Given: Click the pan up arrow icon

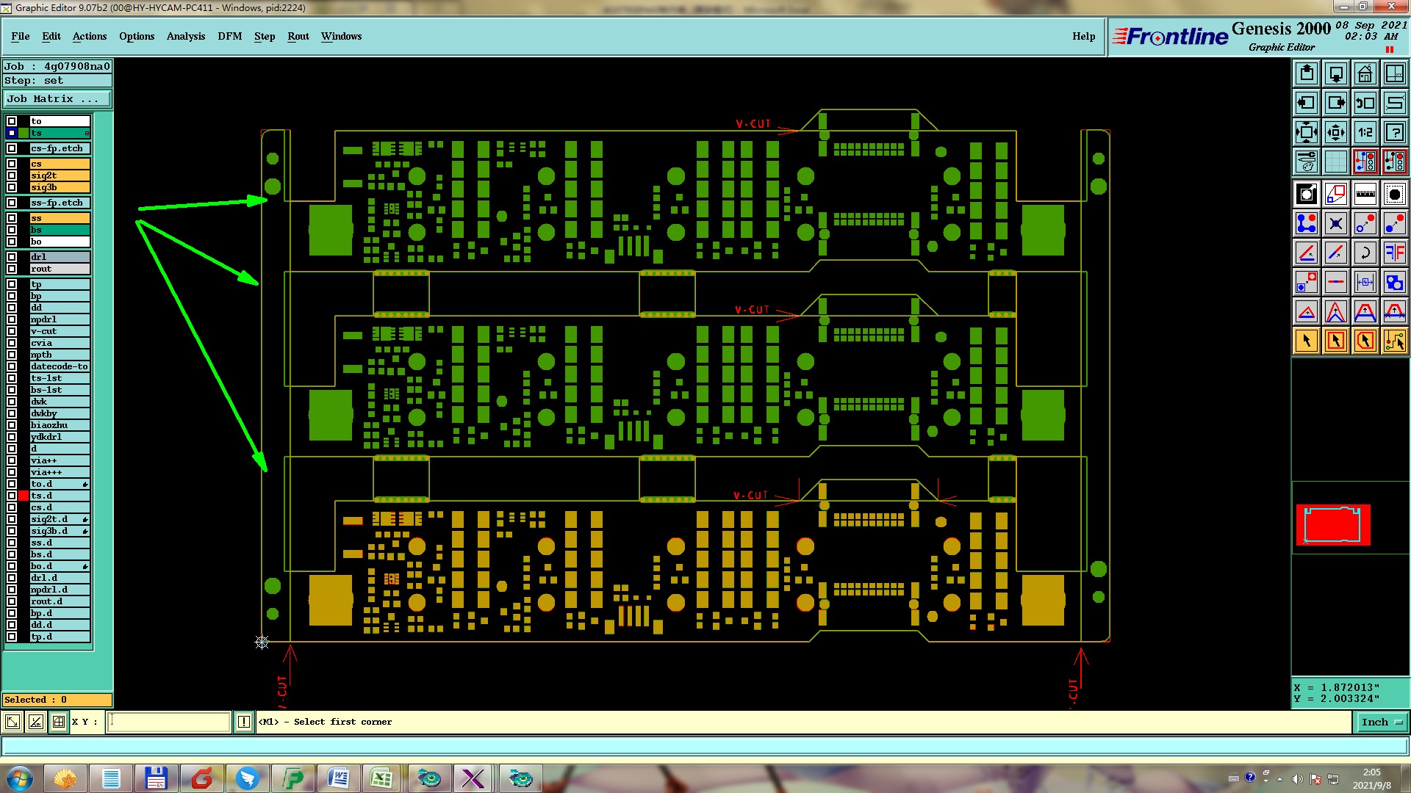Looking at the screenshot, I should [1307, 73].
